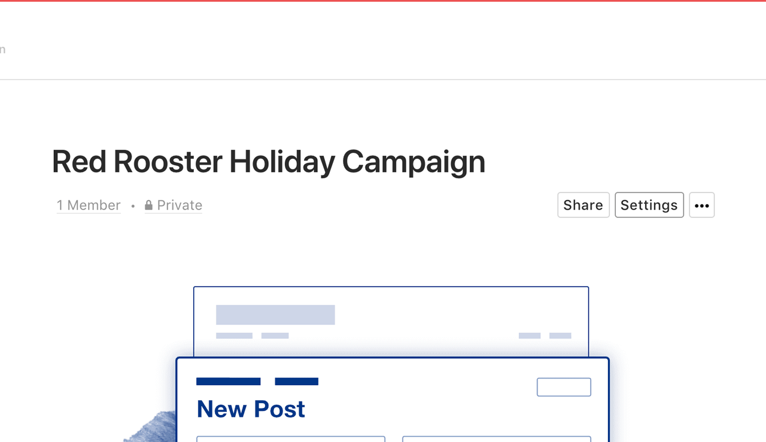View the 1 Member list

point(89,205)
